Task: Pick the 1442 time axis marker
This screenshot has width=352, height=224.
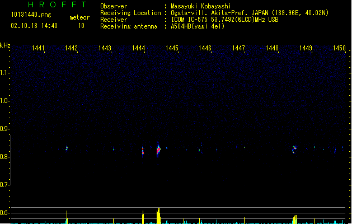Action: point(71,48)
